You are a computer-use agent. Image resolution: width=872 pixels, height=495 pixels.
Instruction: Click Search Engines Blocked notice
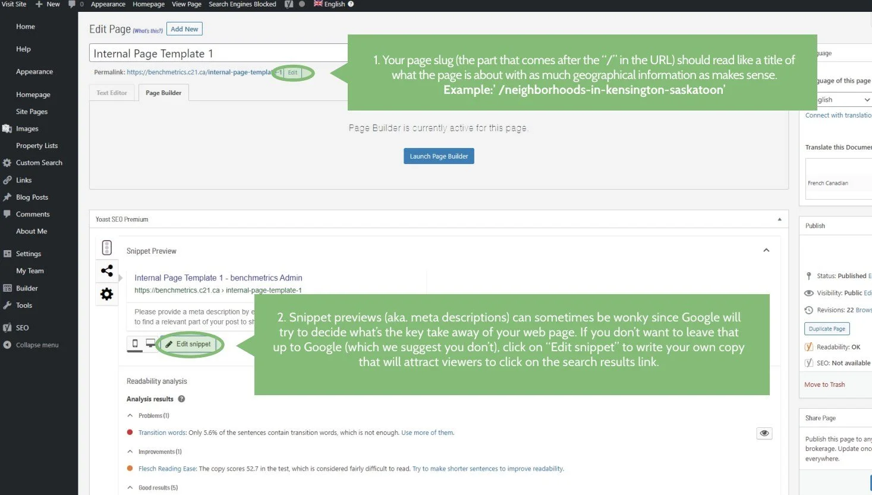pyautogui.click(x=243, y=4)
